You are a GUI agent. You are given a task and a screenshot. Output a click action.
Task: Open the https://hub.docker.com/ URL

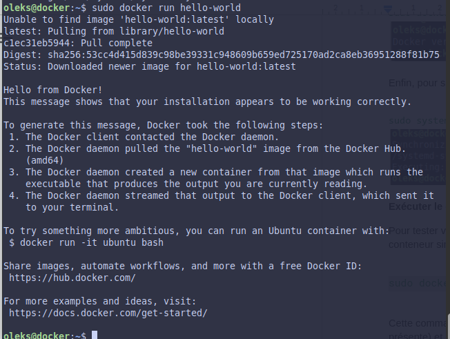pyautogui.click(x=72, y=278)
